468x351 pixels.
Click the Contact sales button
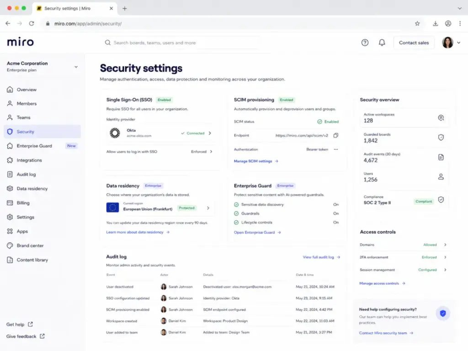[x=414, y=43]
